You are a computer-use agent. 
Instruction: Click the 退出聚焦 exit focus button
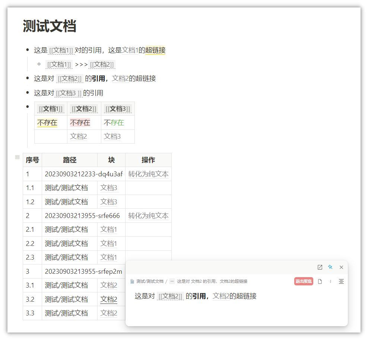pyautogui.click(x=304, y=282)
